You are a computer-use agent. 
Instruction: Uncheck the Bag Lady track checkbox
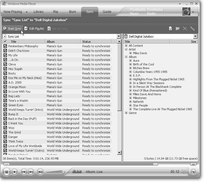5,96
